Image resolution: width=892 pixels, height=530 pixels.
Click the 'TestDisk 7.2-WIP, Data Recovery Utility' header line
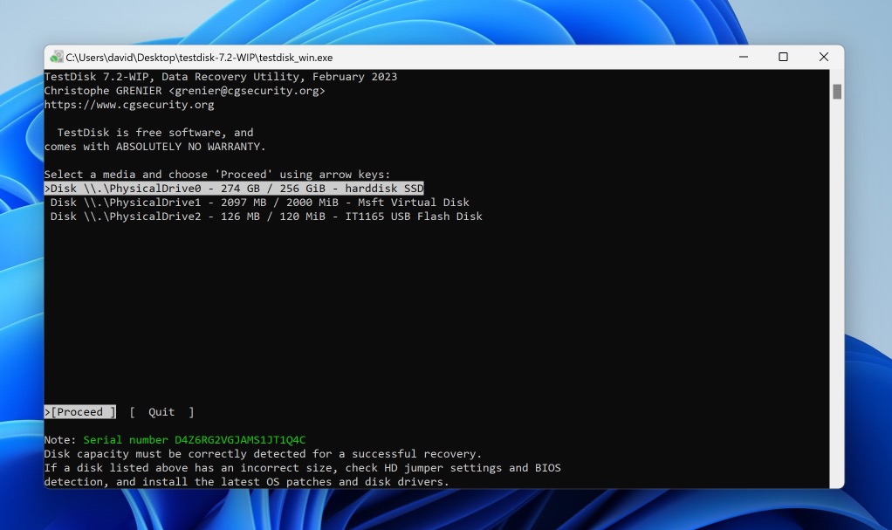pos(221,77)
